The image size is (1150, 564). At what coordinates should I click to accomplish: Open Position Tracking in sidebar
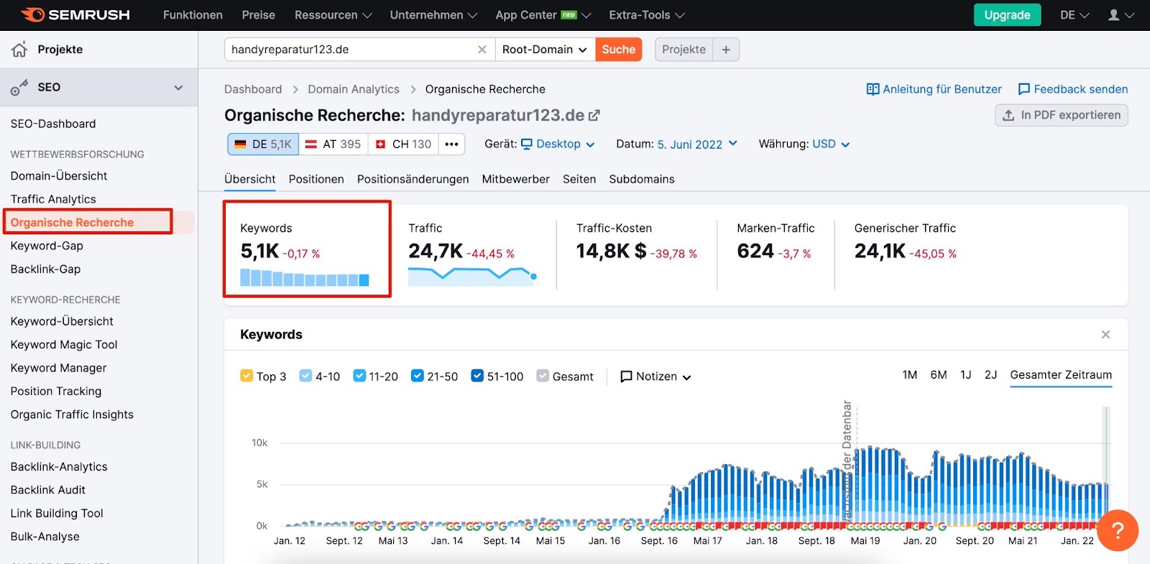pos(56,392)
